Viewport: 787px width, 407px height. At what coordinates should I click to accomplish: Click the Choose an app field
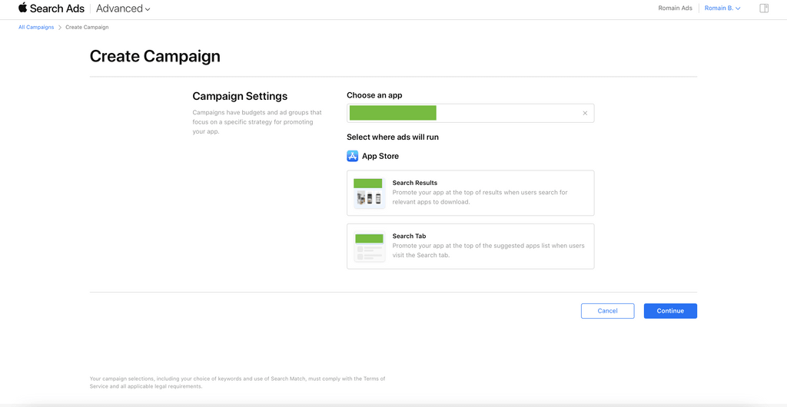coord(470,114)
